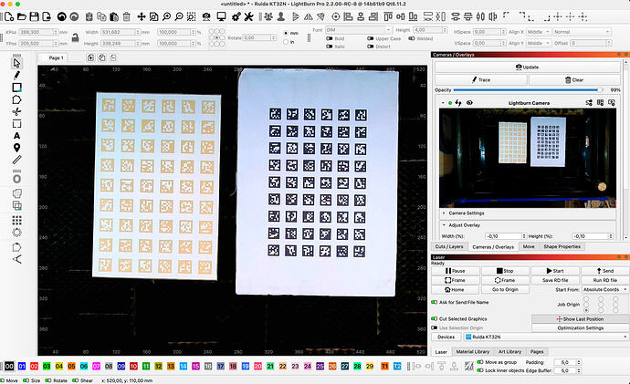
Task: Click the Zoom In magnifier icon
Action: pyautogui.click(x=166, y=16)
